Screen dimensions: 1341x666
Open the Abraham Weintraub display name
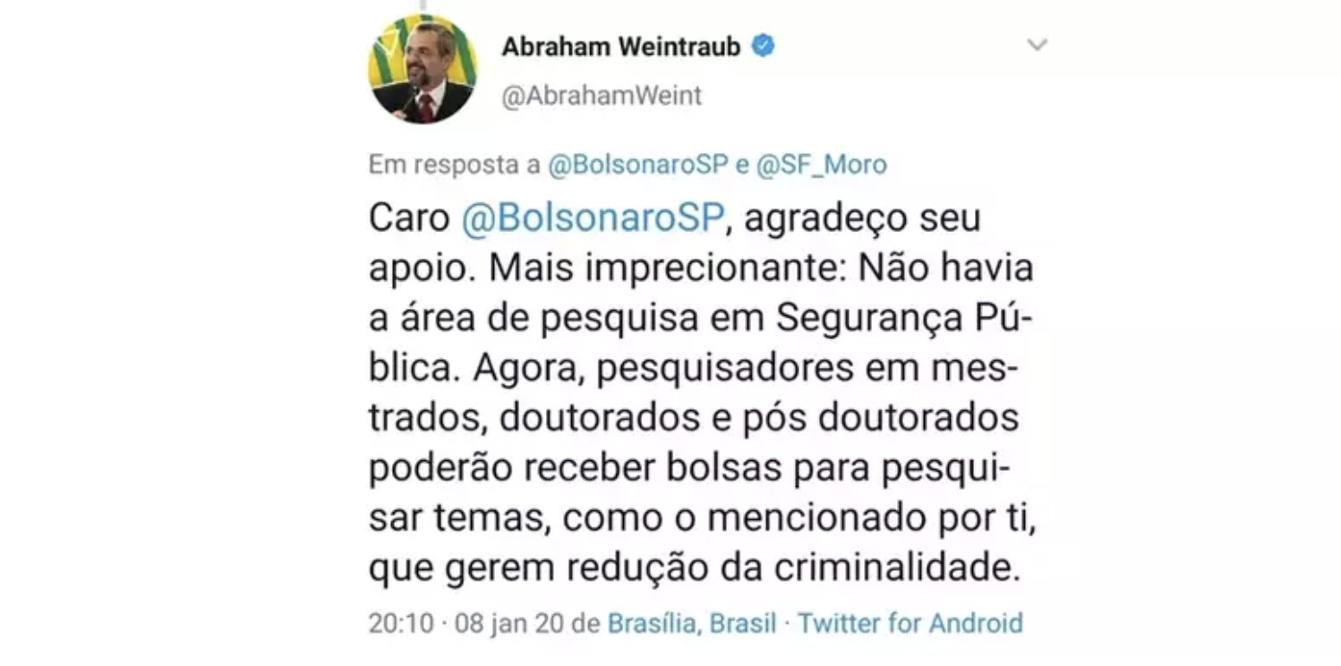click(x=620, y=47)
